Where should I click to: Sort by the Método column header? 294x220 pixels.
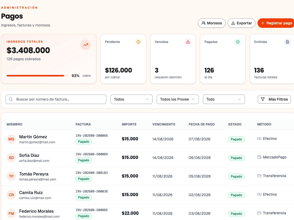click(x=264, y=124)
